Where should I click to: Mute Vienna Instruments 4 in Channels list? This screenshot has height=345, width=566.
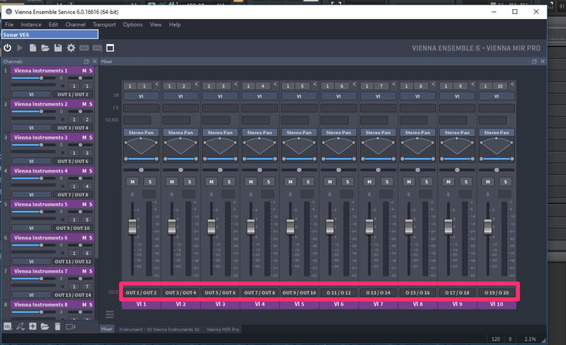84,171
